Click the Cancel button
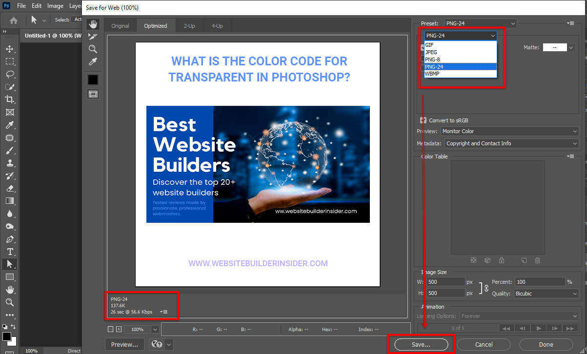 (x=484, y=345)
